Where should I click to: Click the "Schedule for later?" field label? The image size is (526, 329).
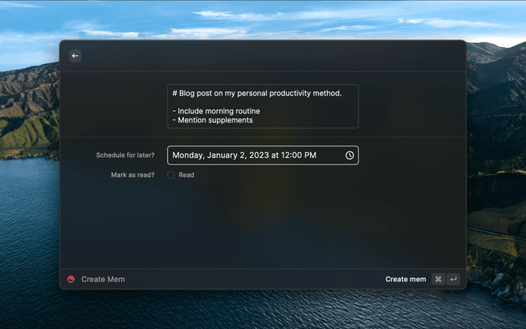tap(125, 155)
